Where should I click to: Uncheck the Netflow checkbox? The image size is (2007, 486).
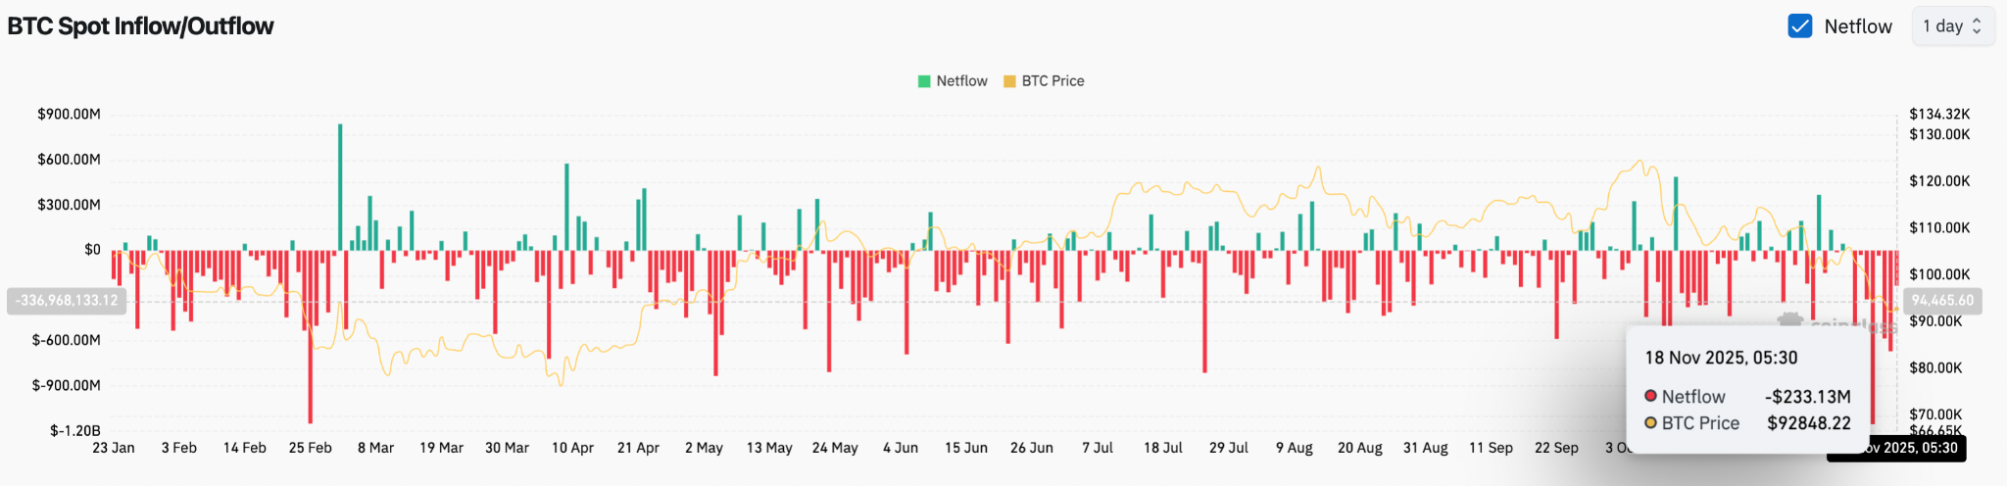pyautogui.click(x=1799, y=26)
